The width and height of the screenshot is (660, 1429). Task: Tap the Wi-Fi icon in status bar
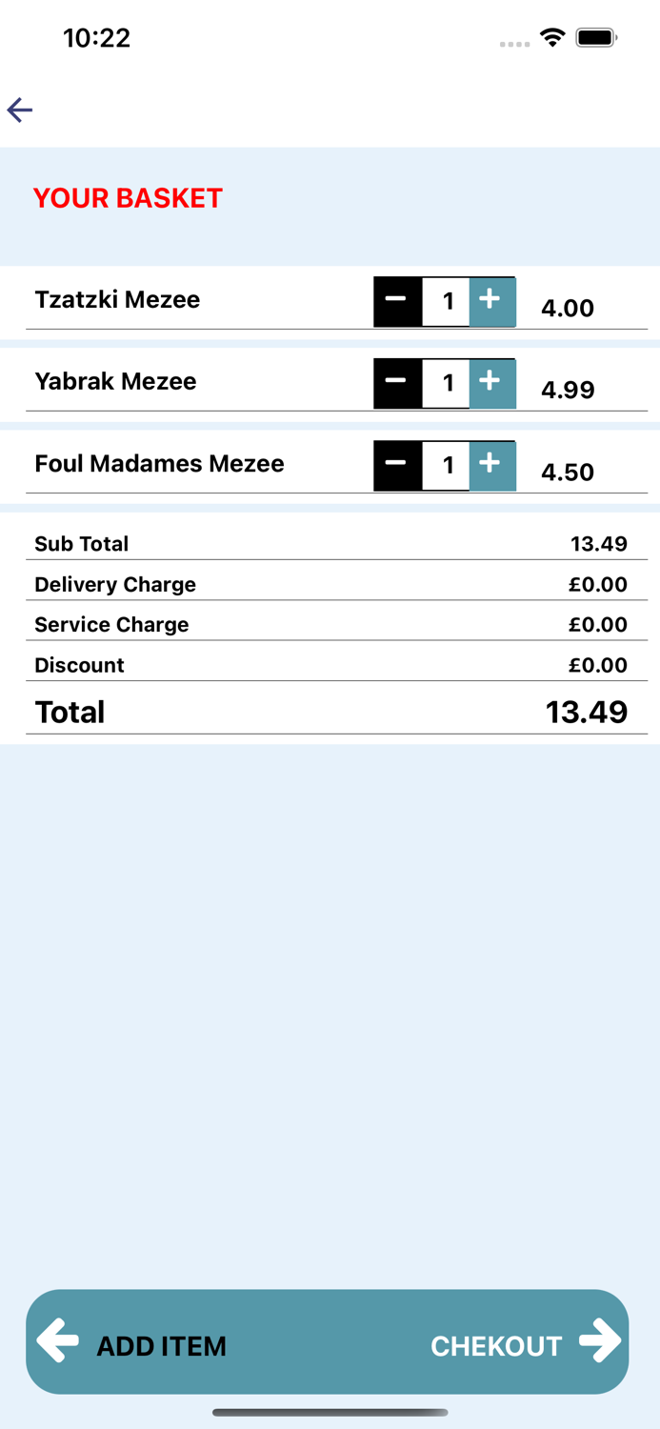tap(551, 38)
